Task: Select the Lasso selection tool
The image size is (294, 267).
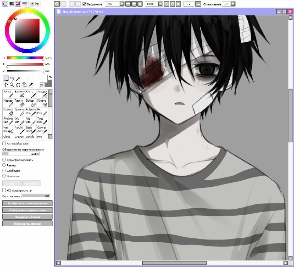Action: 12,78
